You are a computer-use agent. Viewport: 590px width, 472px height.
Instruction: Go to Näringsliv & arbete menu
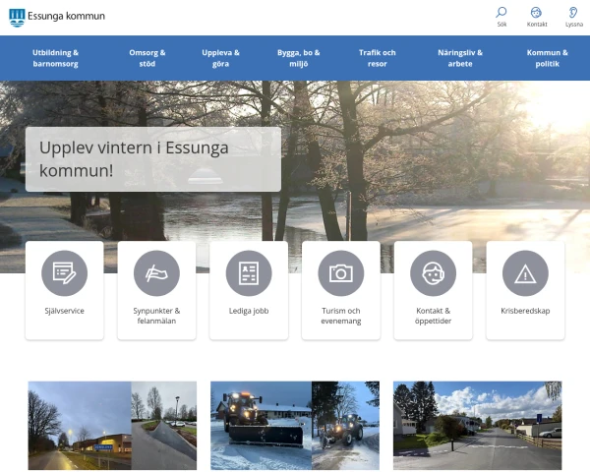click(x=460, y=58)
